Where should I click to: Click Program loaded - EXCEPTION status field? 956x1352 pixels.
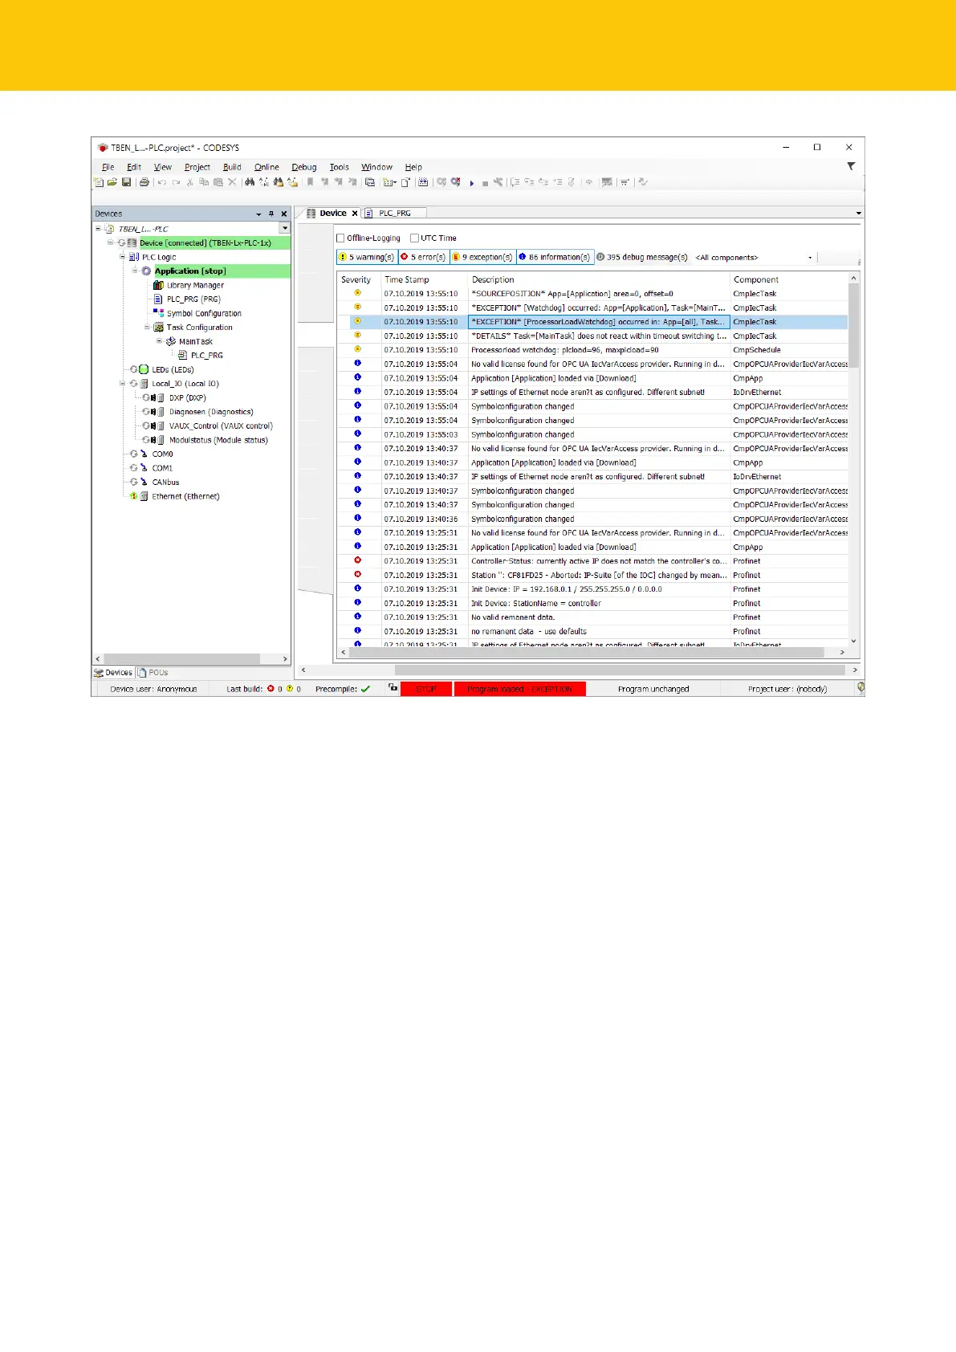520,689
